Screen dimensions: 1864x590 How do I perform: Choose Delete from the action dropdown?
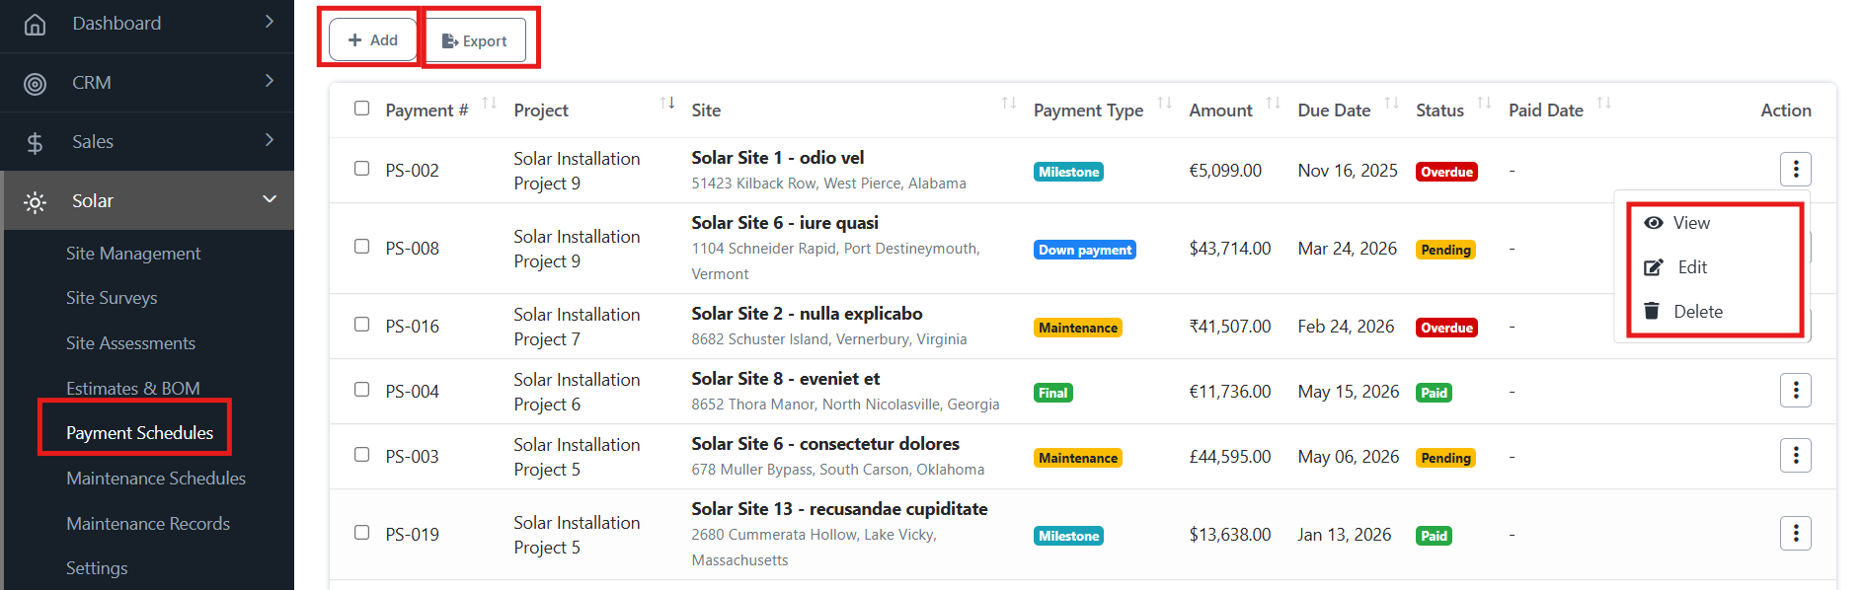coord(1697,312)
